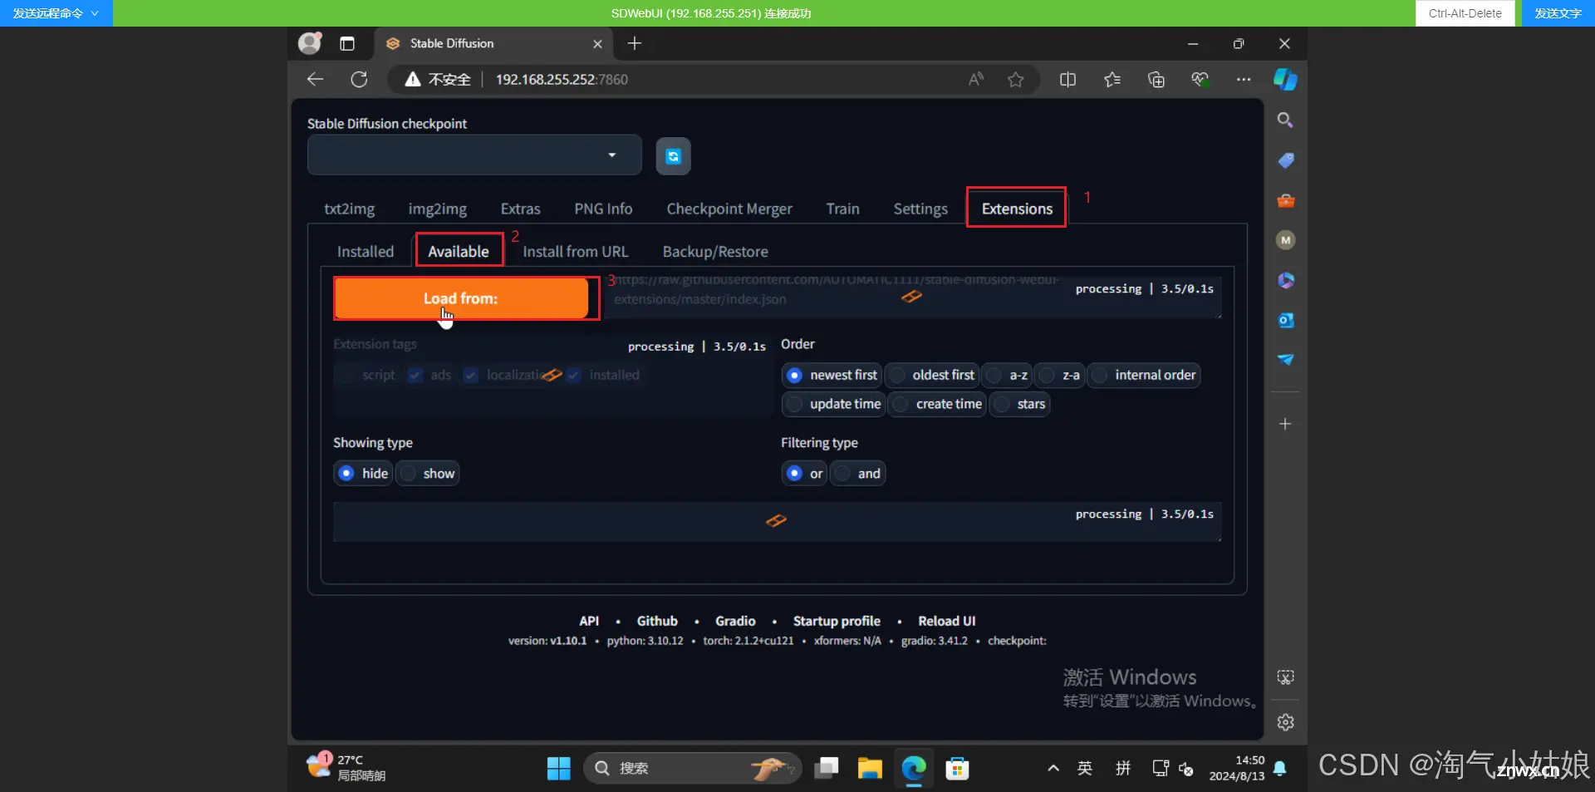Switch to the img2img tab
The image size is (1595, 792).
point(437,209)
